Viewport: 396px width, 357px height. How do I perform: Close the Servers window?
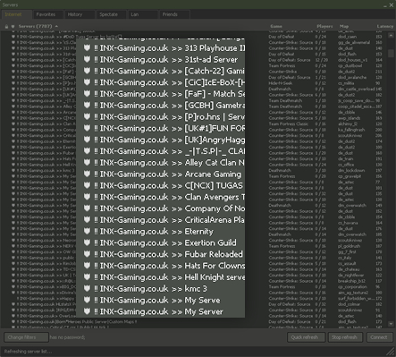coord(392,5)
